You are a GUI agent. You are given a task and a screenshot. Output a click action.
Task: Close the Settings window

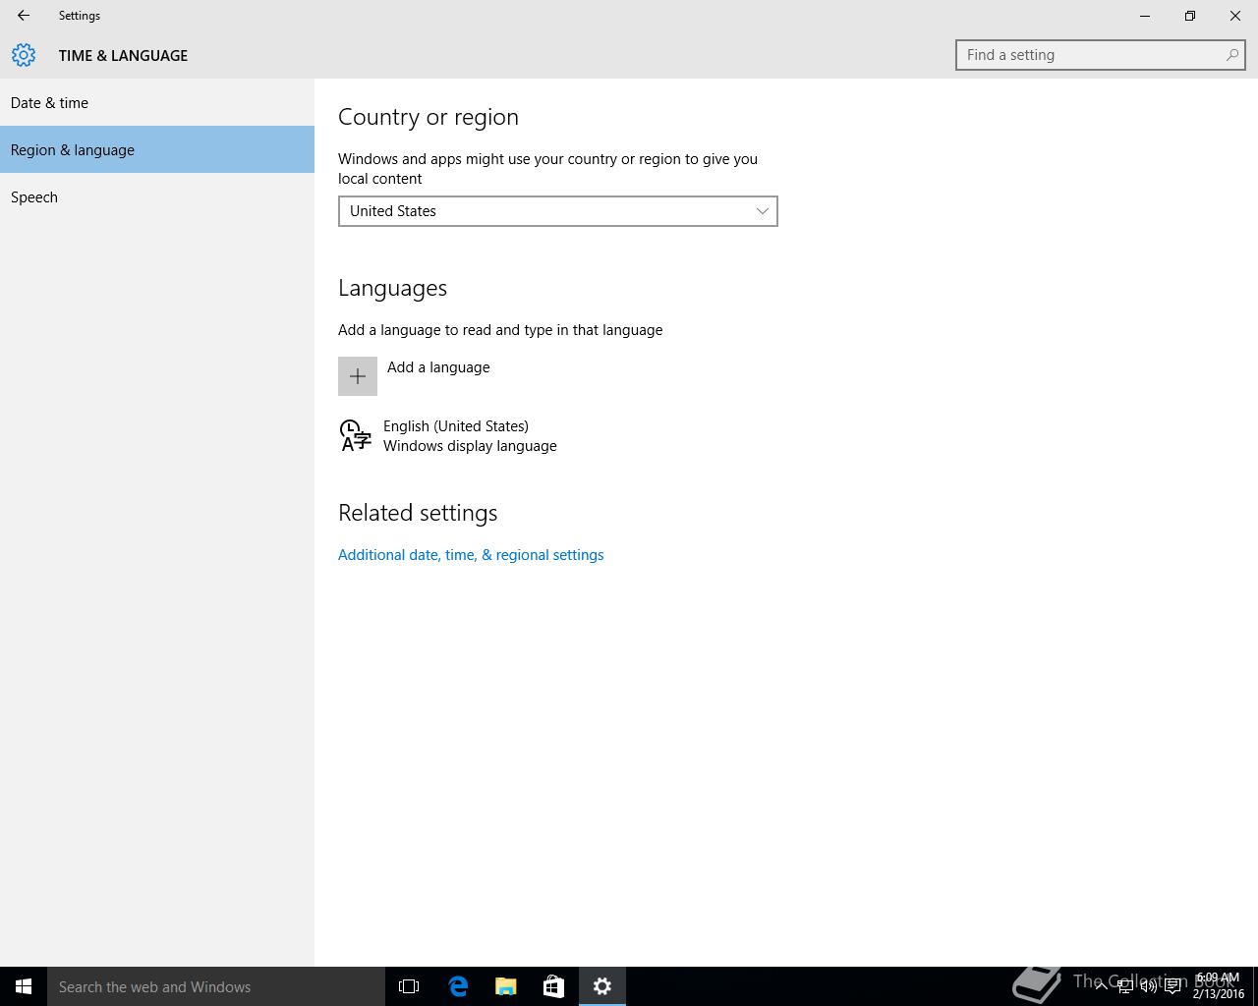coord(1235,16)
